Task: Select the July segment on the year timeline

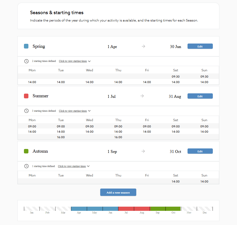Action: (x=126, y=209)
